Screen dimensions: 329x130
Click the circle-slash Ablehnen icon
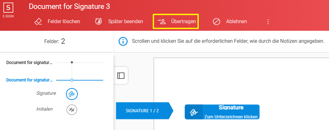(216, 21)
